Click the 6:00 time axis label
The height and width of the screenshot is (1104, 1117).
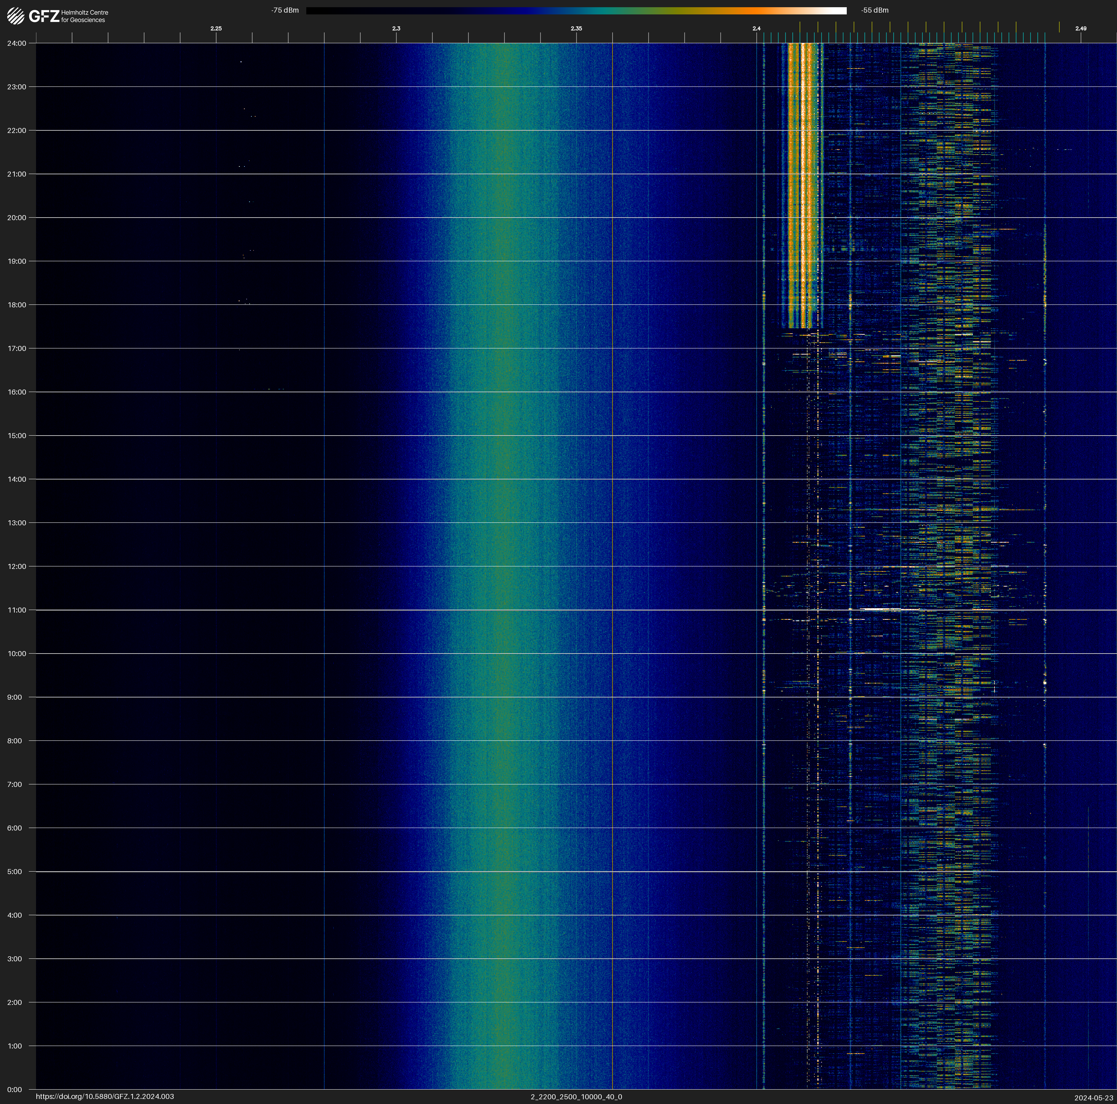coord(14,828)
